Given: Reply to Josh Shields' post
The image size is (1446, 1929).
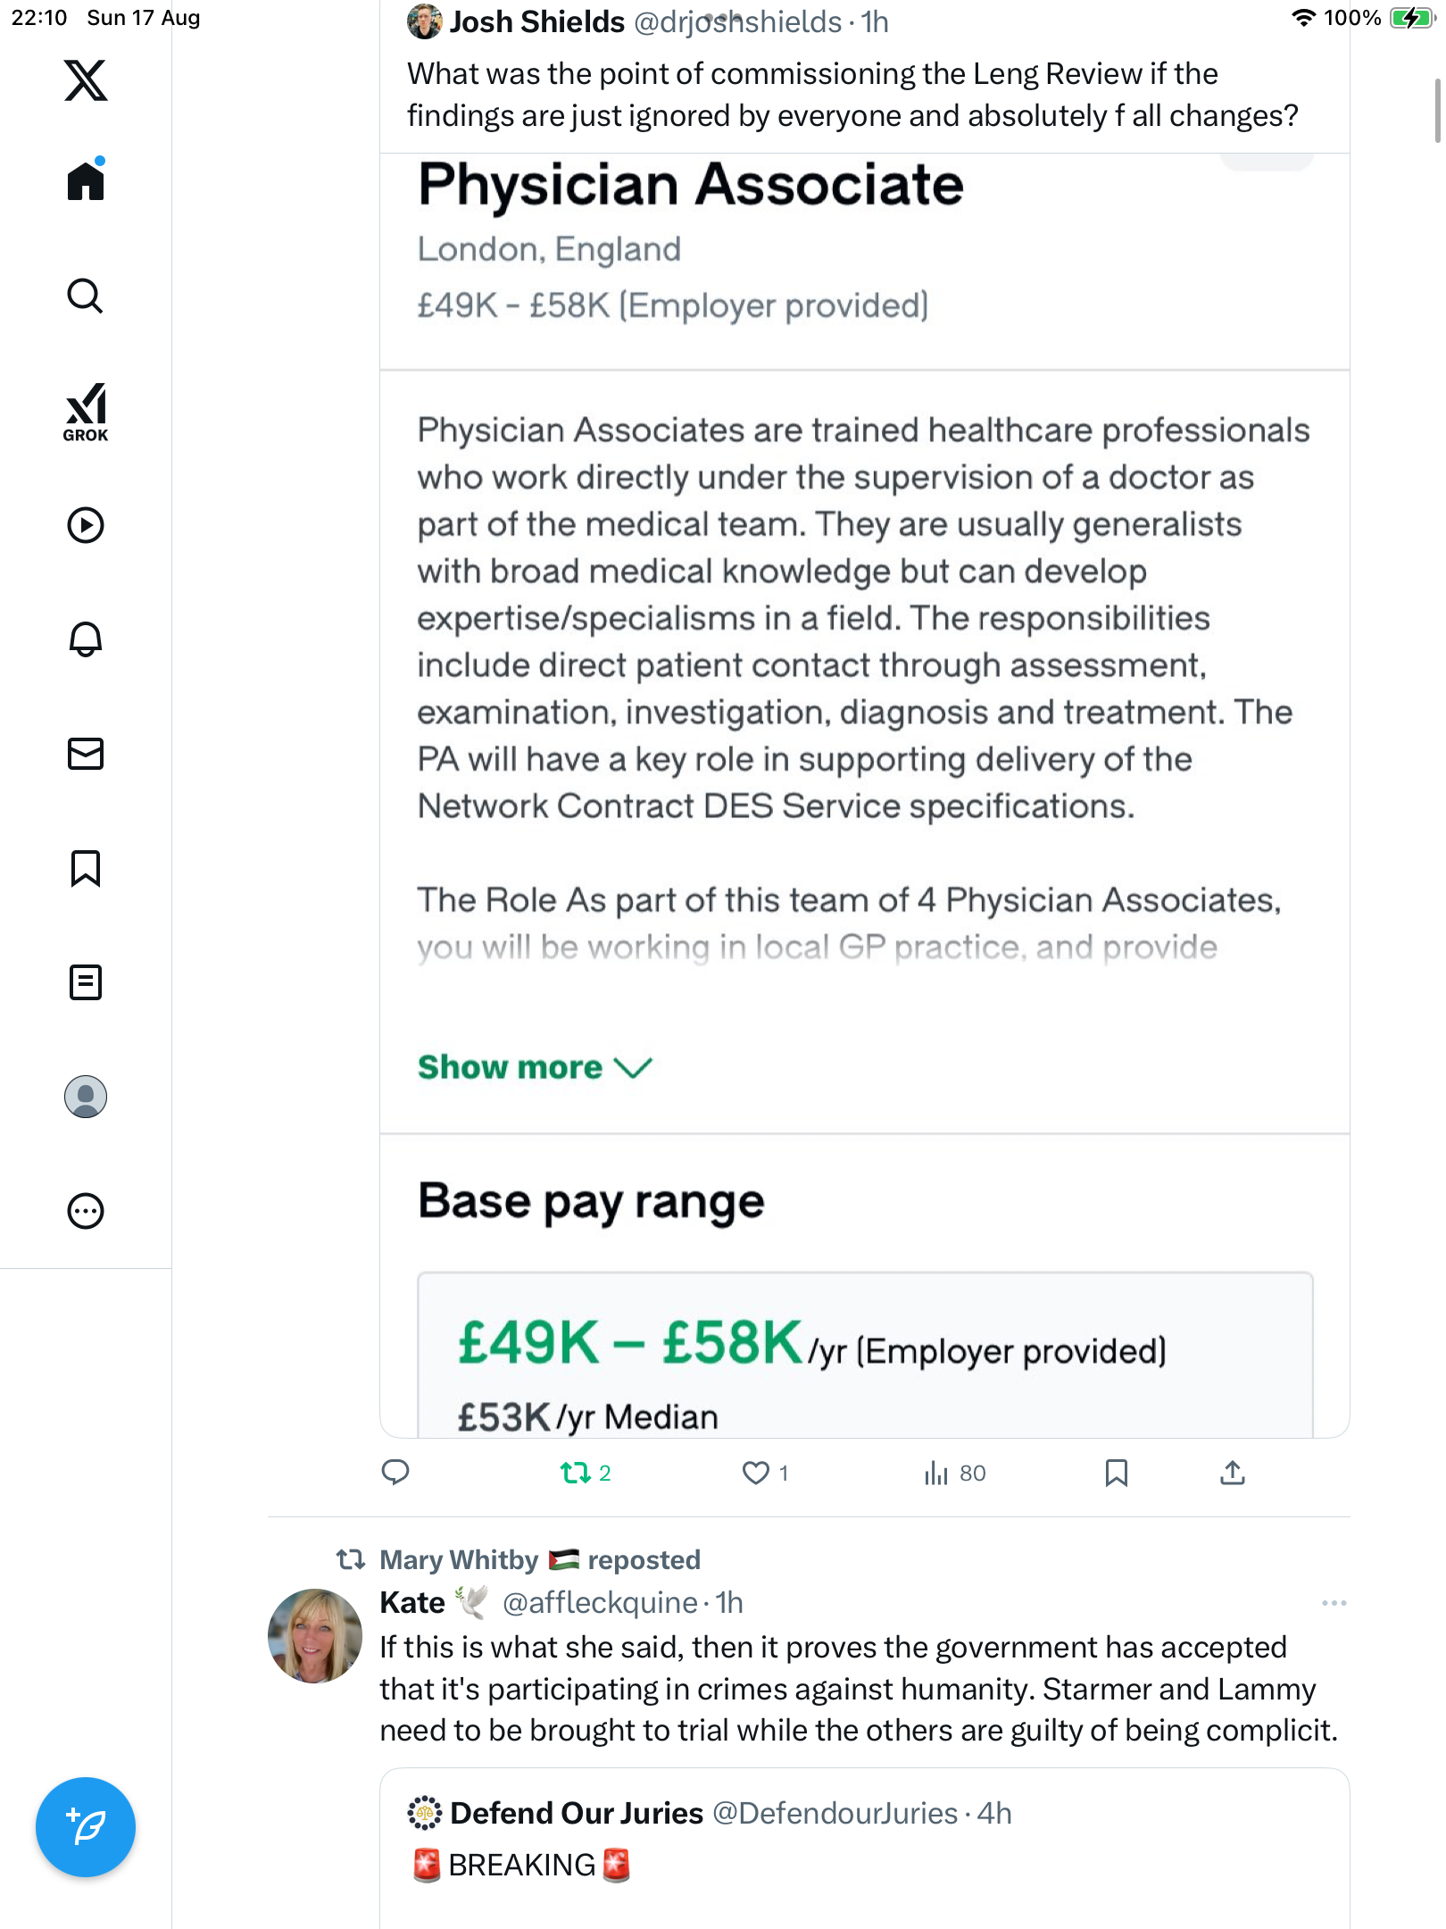Looking at the screenshot, I should [395, 1472].
